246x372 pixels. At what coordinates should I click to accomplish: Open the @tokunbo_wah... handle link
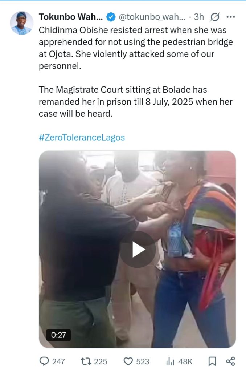tap(152, 17)
